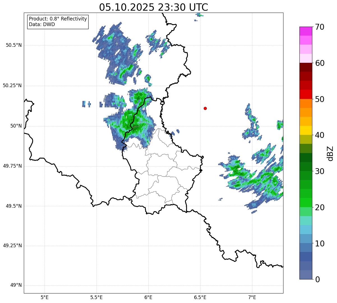The width and height of the screenshot is (337, 303).
Task: Click the 49°N latitude label
Action: point(16,285)
